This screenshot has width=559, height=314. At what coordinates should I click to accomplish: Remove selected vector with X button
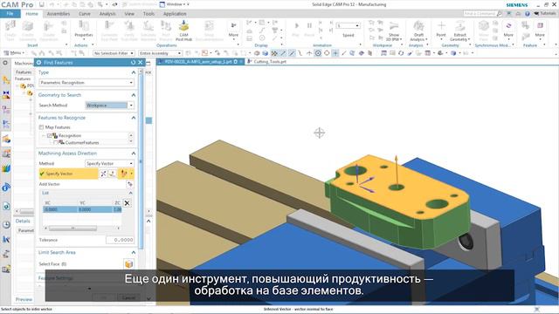pyautogui.click(x=127, y=203)
